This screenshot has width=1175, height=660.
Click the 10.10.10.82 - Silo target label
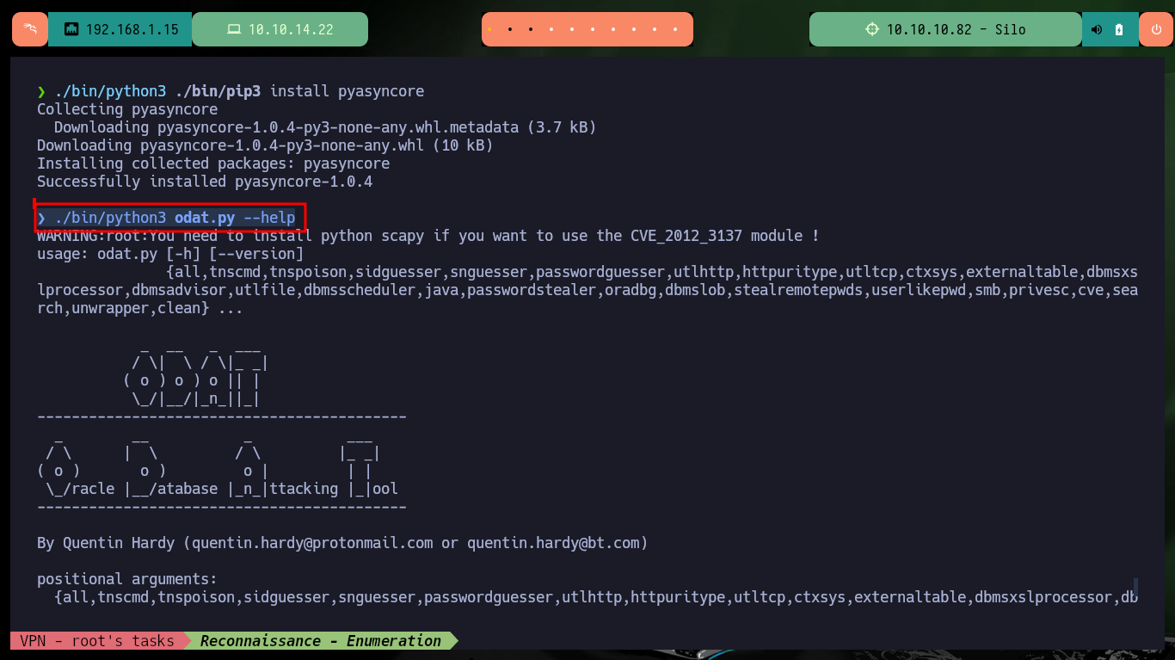(x=957, y=29)
